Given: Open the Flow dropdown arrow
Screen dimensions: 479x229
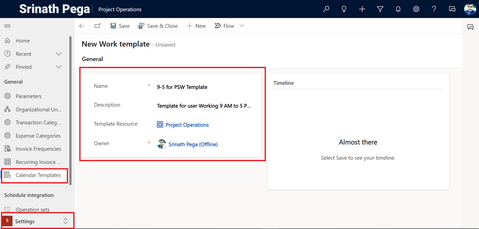Looking at the screenshot, I should click(x=242, y=26).
